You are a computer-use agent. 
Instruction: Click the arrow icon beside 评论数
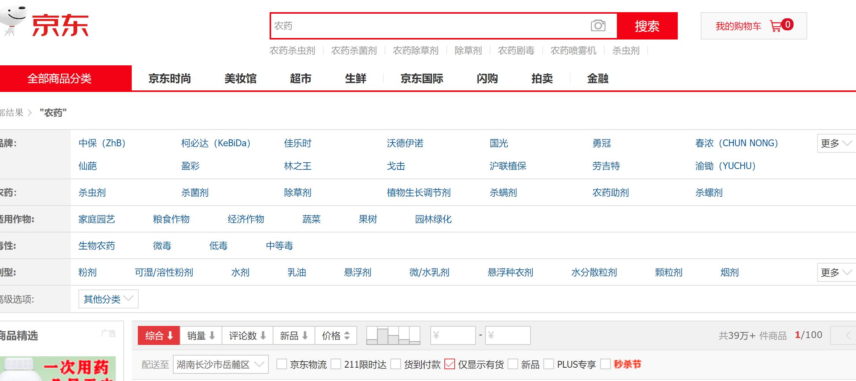click(x=263, y=335)
